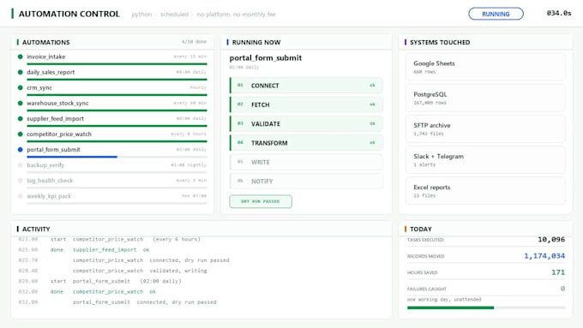Click the green status dot for crm_sync

pyautogui.click(x=20, y=87)
